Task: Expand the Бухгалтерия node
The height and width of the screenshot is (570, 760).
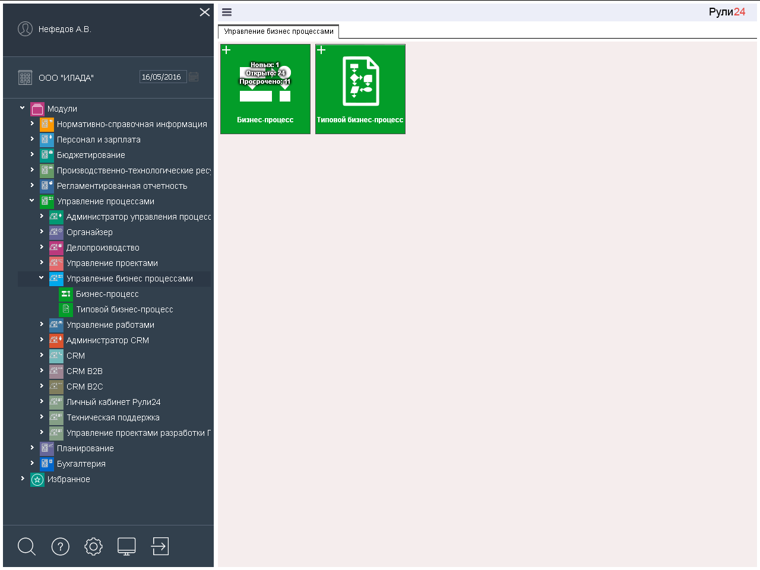Action: (x=32, y=463)
